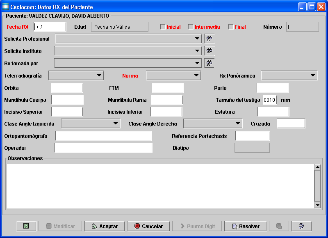Click the Observaciones scrollbar down arrow

pyautogui.click(x=317, y=205)
